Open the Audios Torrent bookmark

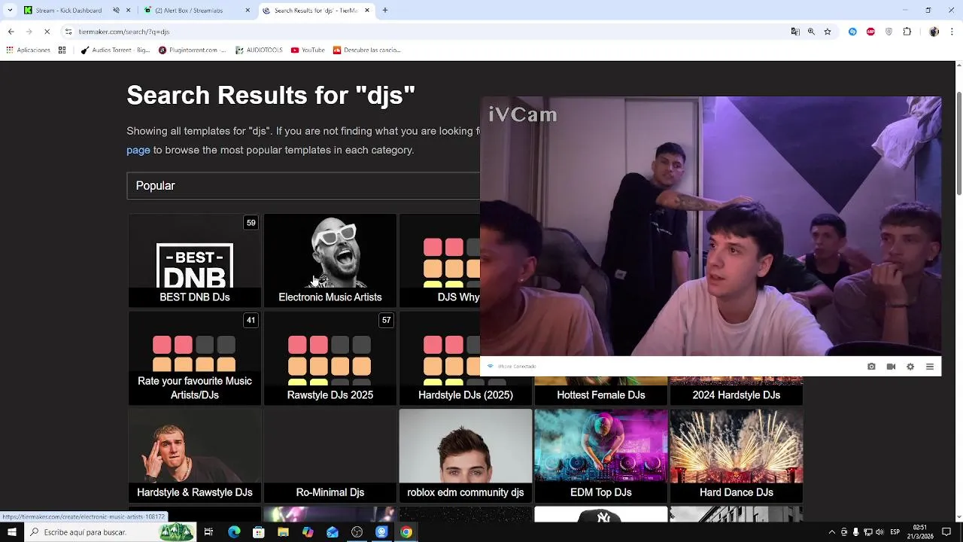click(x=115, y=50)
